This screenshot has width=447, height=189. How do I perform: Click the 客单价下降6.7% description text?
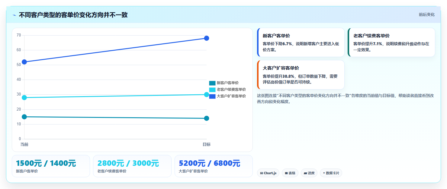click(301, 47)
